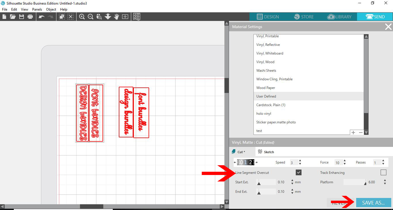Viewport: 393px width, 210px height.
Task: Decrease Force with its down arrow
Action: [345, 164]
